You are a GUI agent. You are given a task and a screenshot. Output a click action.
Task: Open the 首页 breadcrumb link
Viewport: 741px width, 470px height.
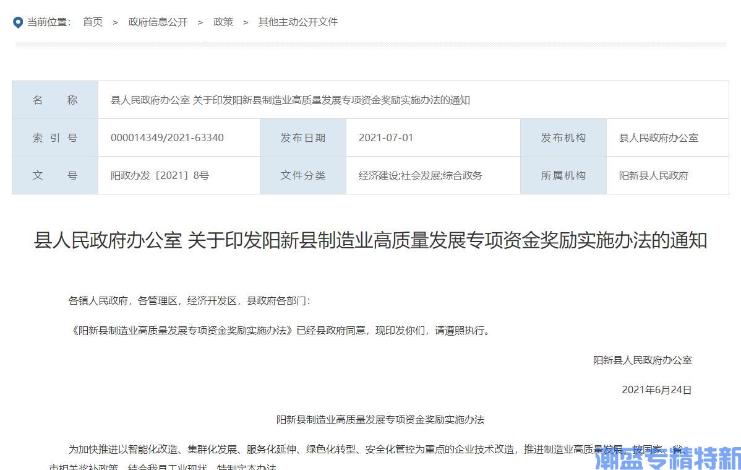tap(93, 22)
